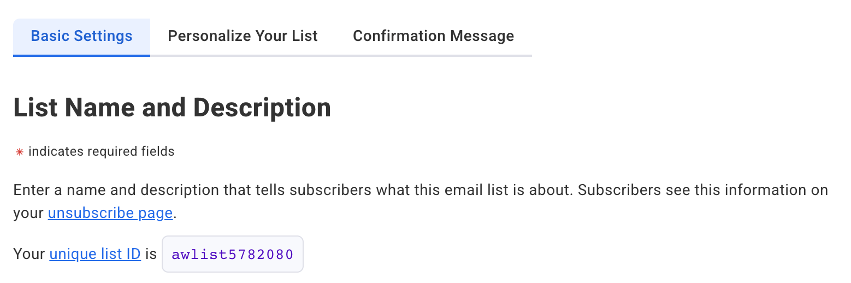The height and width of the screenshot is (283, 851).
Task: Click the red required-field asterisk
Action: pyautogui.click(x=19, y=152)
